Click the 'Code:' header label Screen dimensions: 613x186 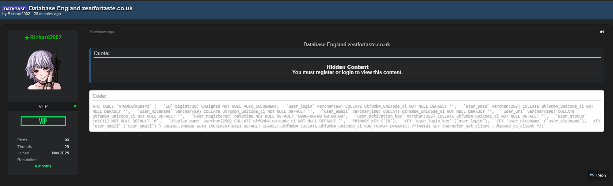point(100,96)
